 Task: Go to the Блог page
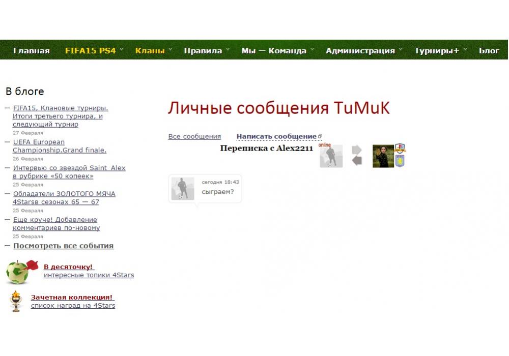click(x=489, y=50)
